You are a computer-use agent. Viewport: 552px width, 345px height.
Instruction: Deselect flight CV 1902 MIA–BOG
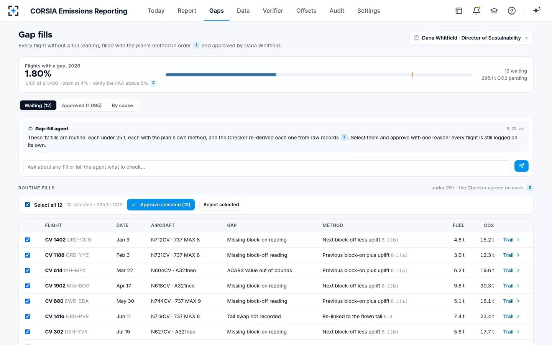click(28, 286)
